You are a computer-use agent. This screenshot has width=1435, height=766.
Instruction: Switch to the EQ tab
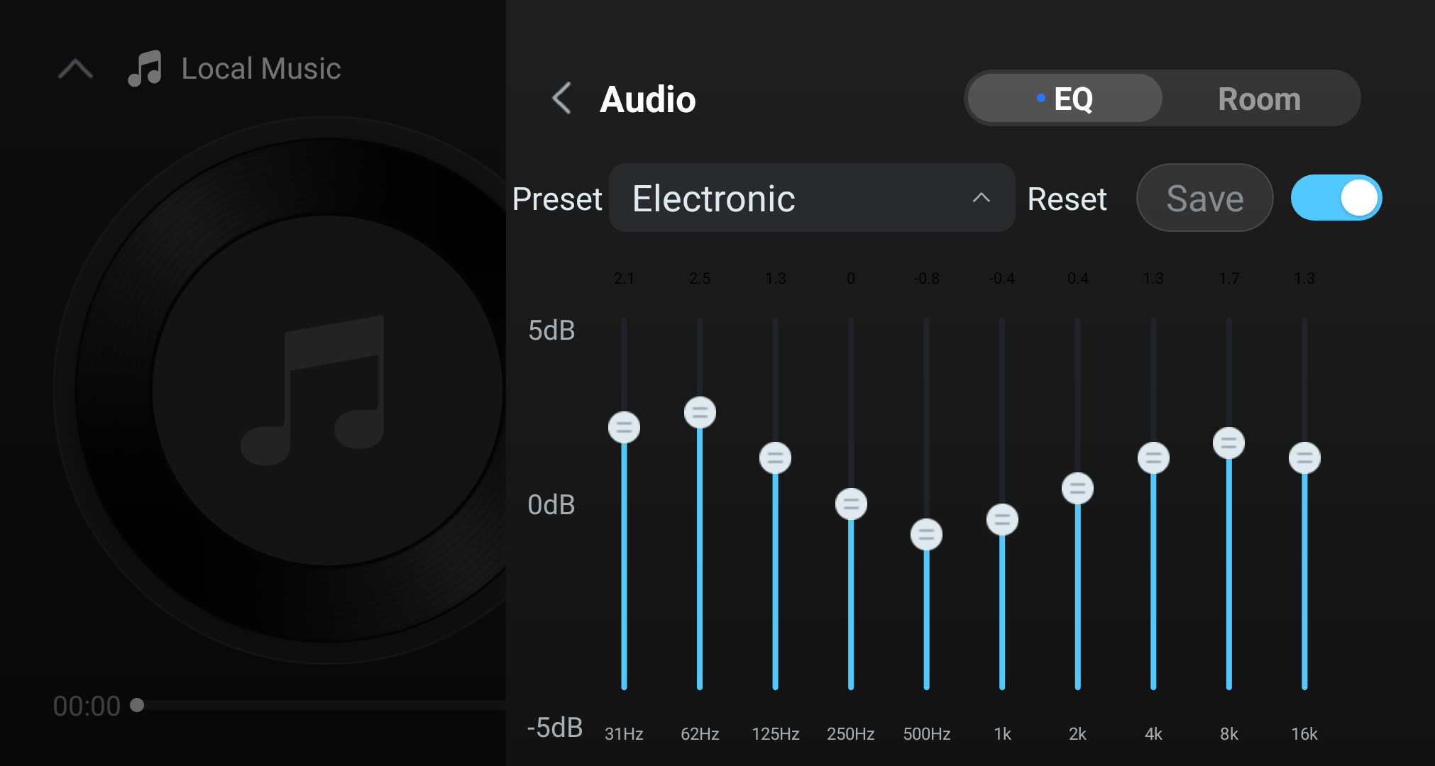pyautogui.click(x=1065, y=99)
